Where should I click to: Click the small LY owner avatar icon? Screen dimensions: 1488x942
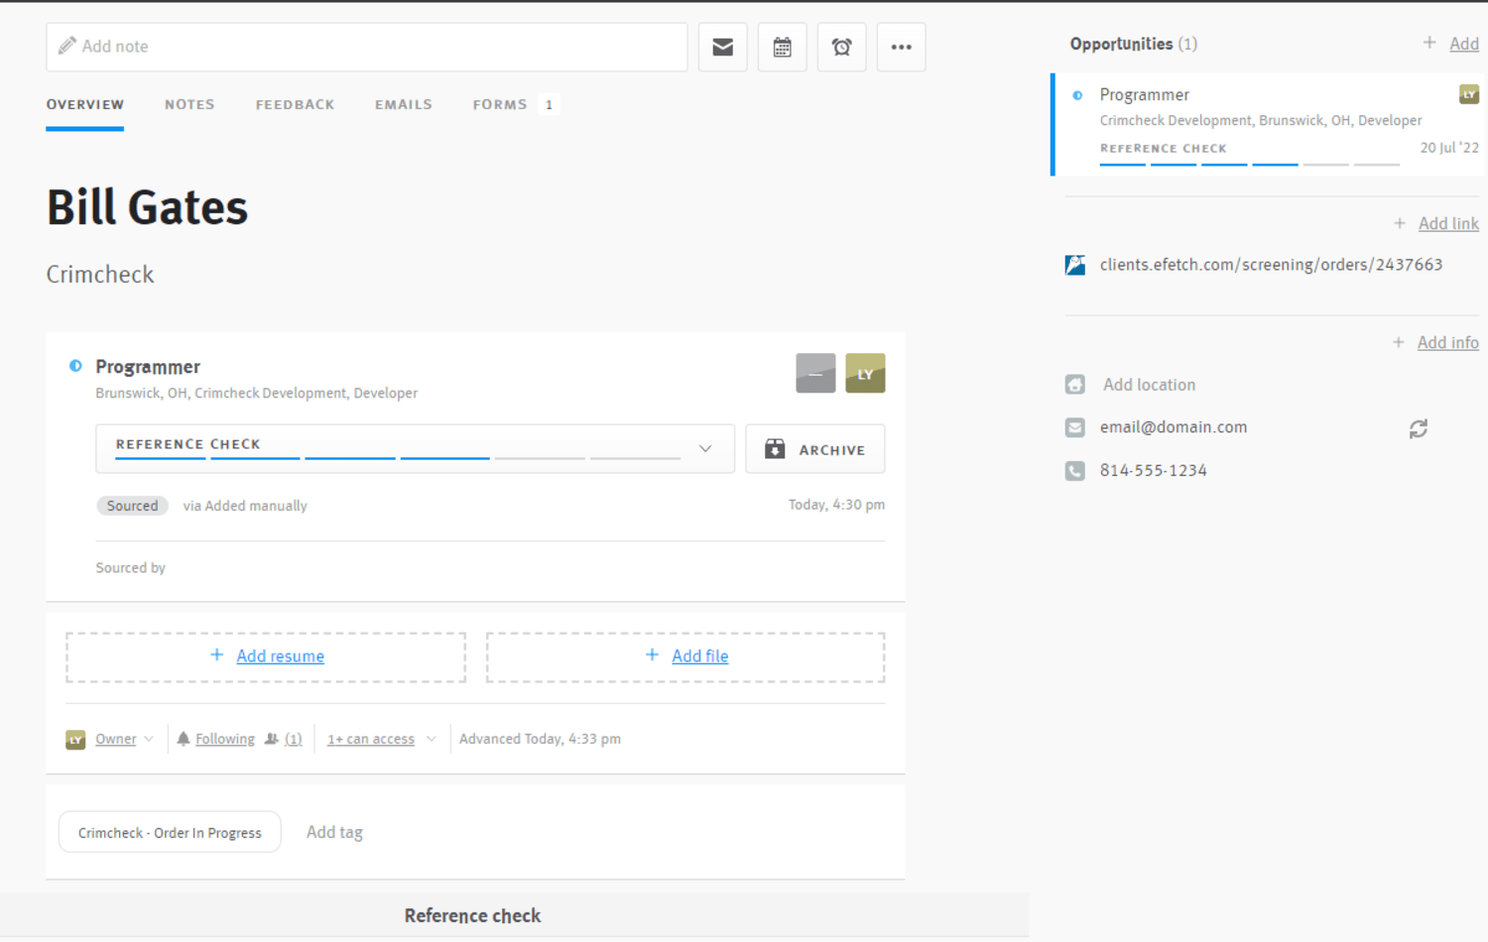[75, 740]
